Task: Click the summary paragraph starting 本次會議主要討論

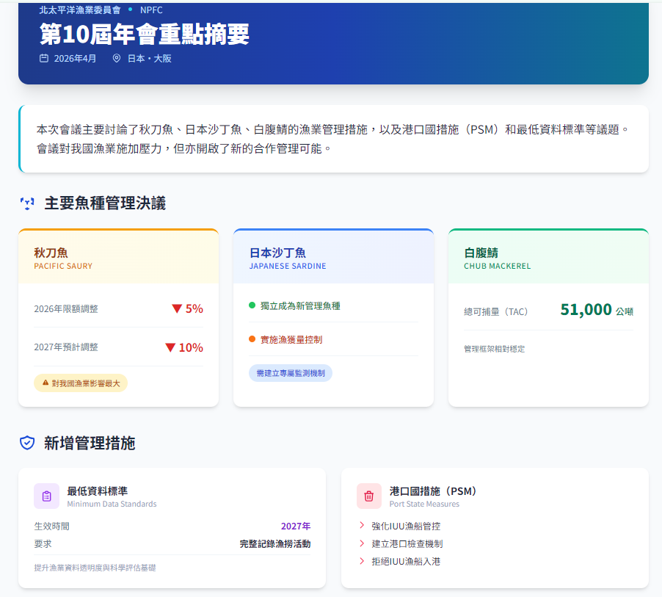Action: pyautogui.click(x=332, y=139)
